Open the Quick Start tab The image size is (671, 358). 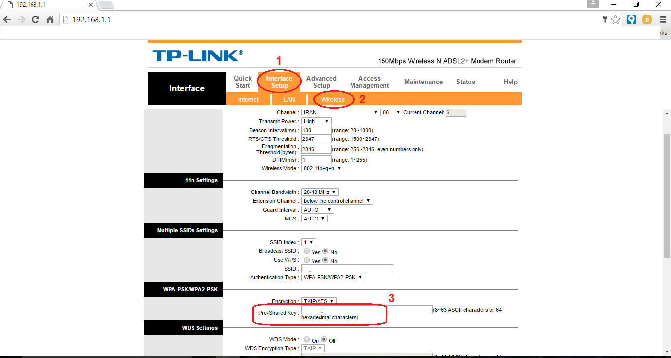pos(243,82)
